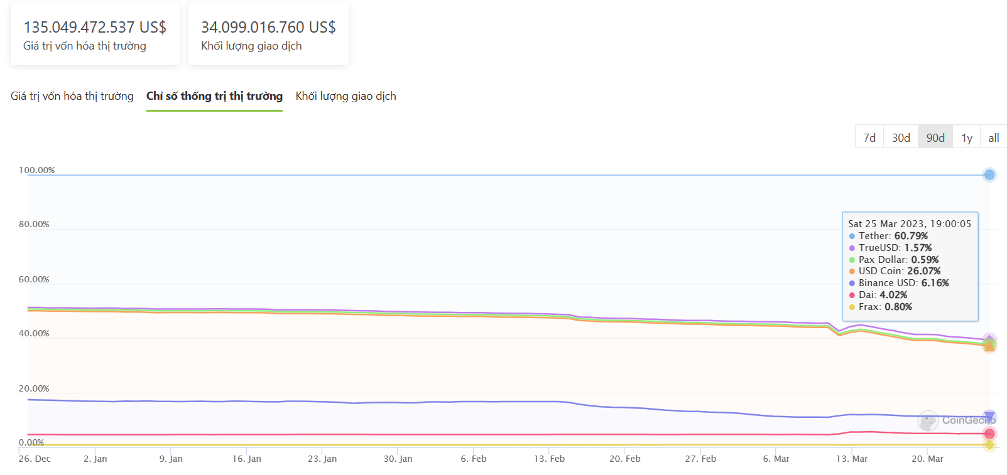Viewport: 1007px width, 475px height.
Task: Select the 90d range button
Action: 935,137
